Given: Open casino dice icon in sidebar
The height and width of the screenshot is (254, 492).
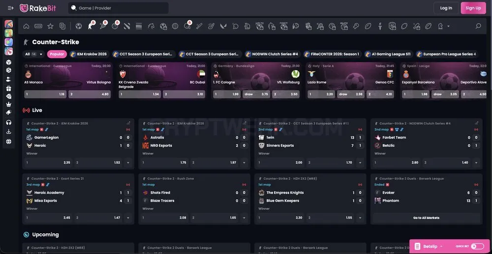Looking at the screenshot, I should pos(9,62).
